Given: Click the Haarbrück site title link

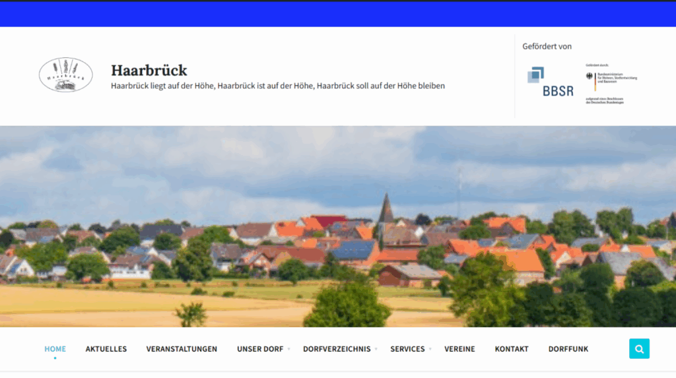Looking at the screenshot, I should point(149,70).
